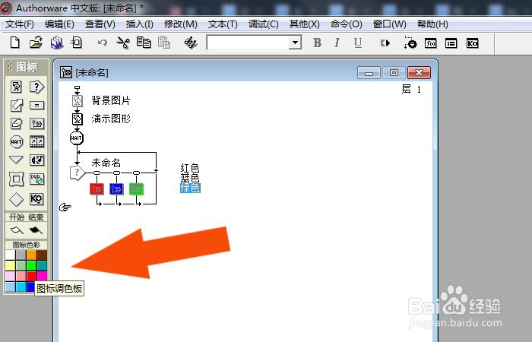The width and height of the screenshot is (532, 342).
Task: Click inside the text style combo box field
Action: 248,43
